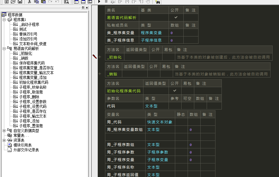Screen dimensions: 279x177
Task: Click the 常量表 icon
Action: [10, 135]
